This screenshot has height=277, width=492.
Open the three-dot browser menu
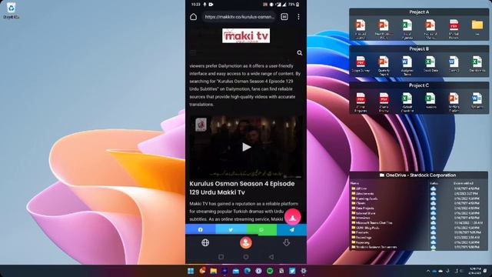click(298, 17)
